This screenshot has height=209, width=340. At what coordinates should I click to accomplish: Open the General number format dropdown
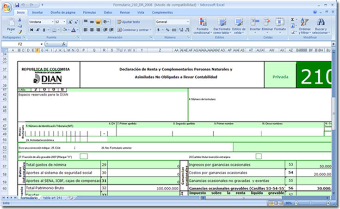(x=188, y=22)
